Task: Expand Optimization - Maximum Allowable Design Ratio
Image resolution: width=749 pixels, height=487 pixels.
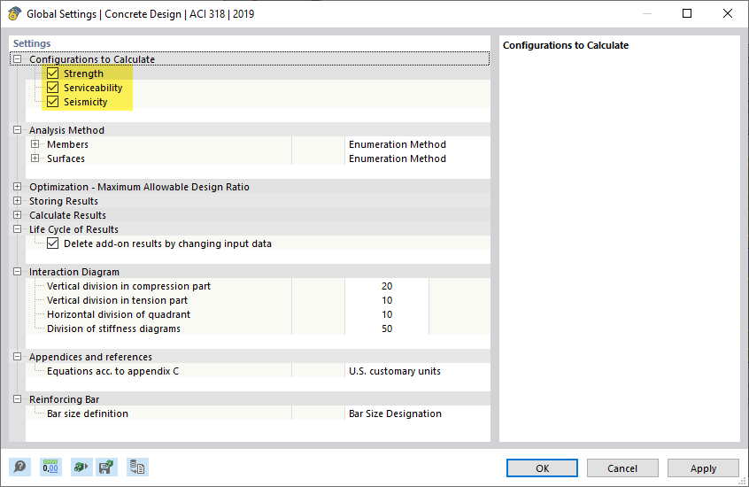Action: 18,187
